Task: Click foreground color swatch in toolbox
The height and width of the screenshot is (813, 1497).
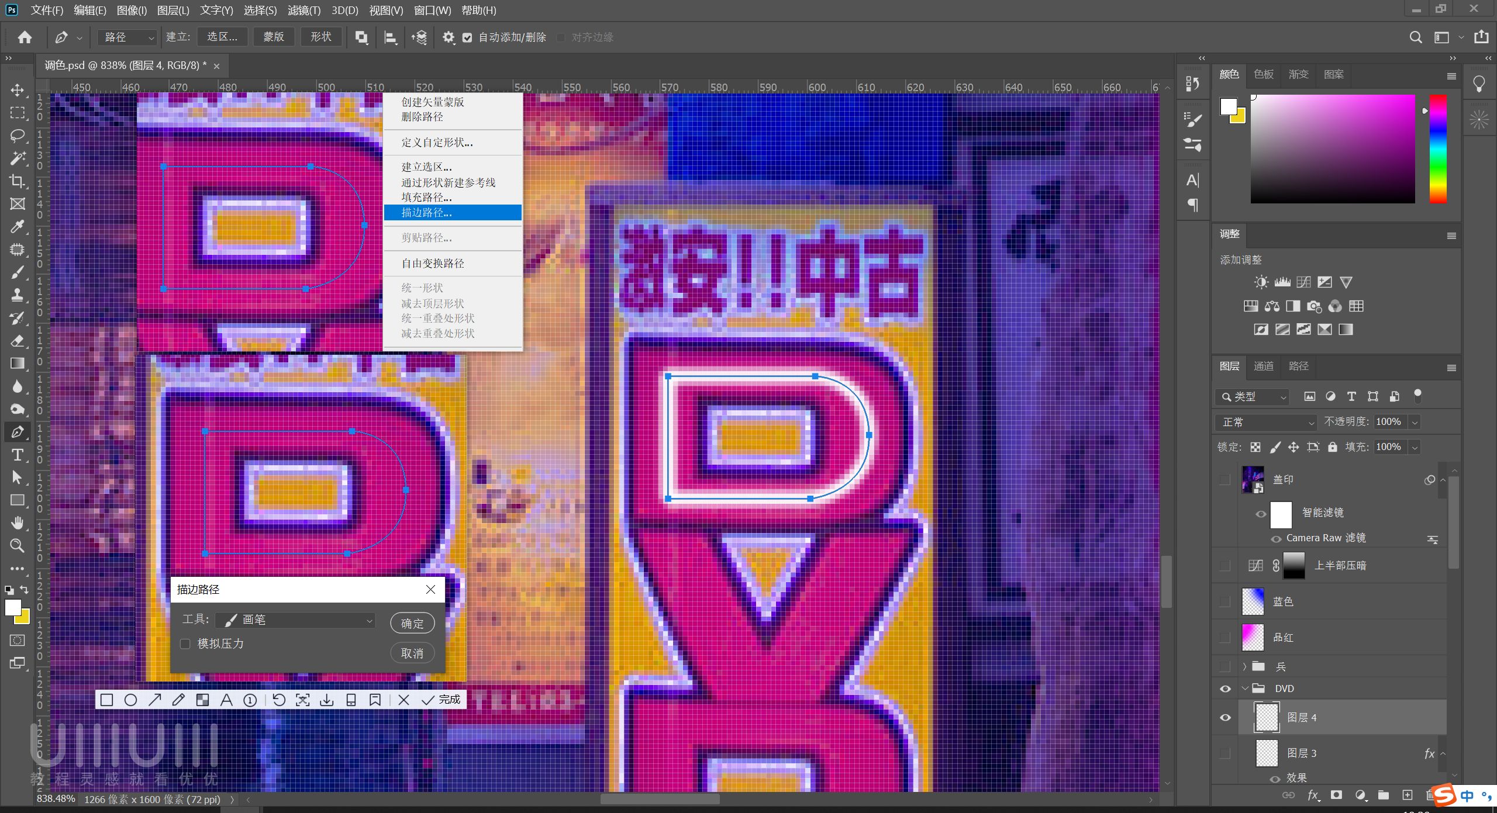Action: (x=13, y=608)
